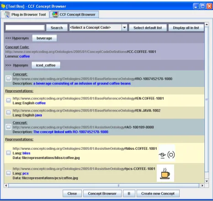
Task: Click the Plug-in Browser Tool tab icon
Action: pos(7,15)
